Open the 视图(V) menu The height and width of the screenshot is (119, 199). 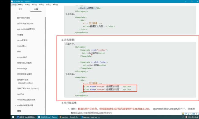[x=41, y=5]
